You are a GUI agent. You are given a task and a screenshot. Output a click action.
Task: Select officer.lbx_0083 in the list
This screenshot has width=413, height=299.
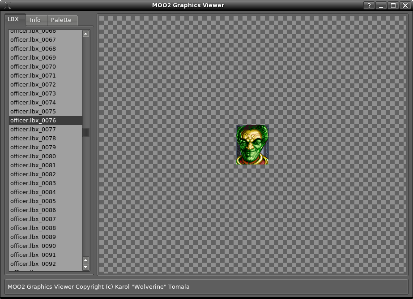(x=46, y=183)
